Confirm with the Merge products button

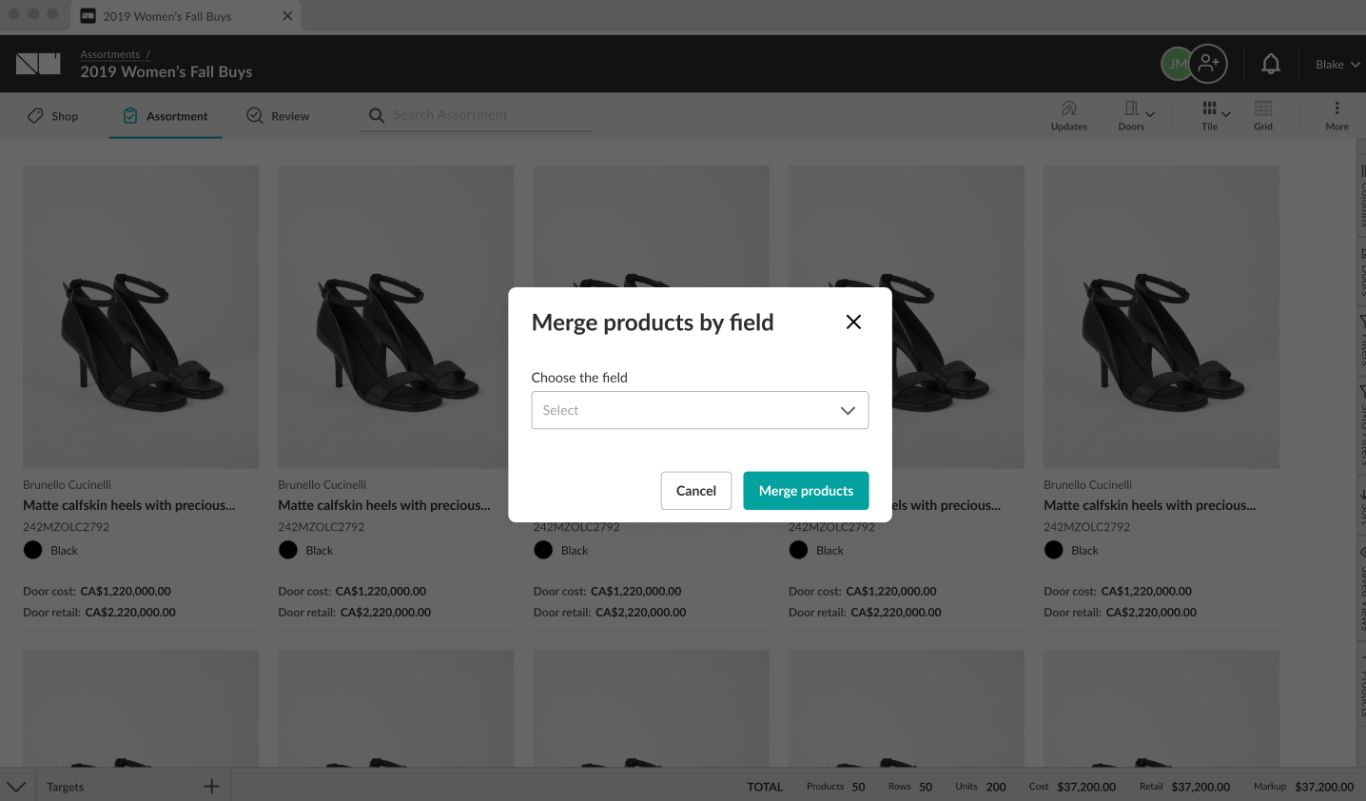[x=806, y=491]
